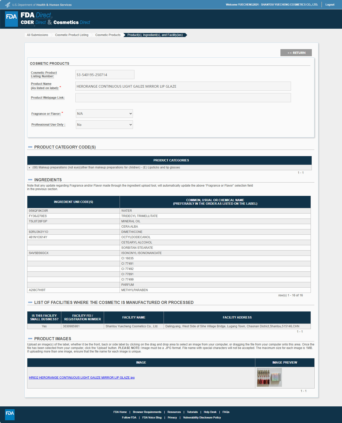The height and width of the screenshot is (423, 342).
Task: Click into the Product Webpage Link field
Action: [x=183, y=98]
